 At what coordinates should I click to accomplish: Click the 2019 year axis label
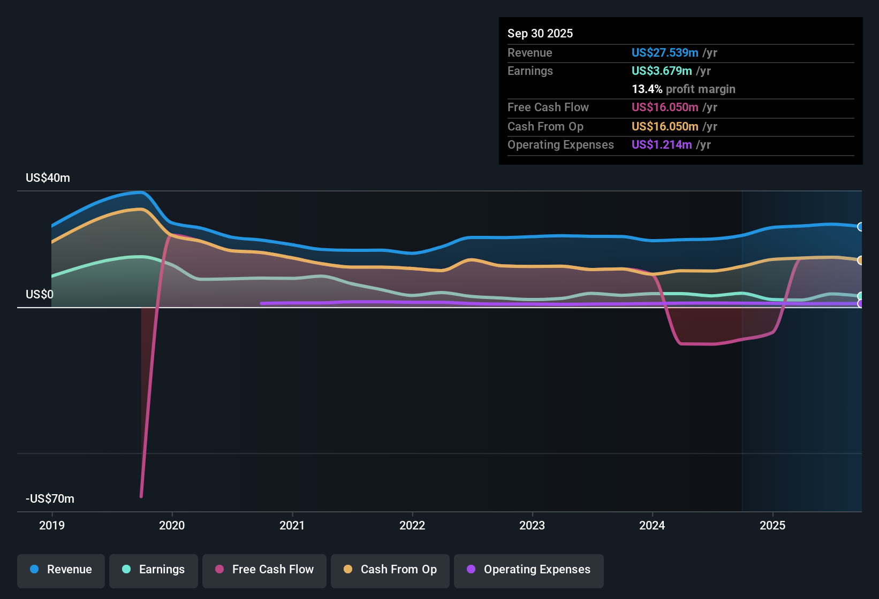(x=52, y=526)
